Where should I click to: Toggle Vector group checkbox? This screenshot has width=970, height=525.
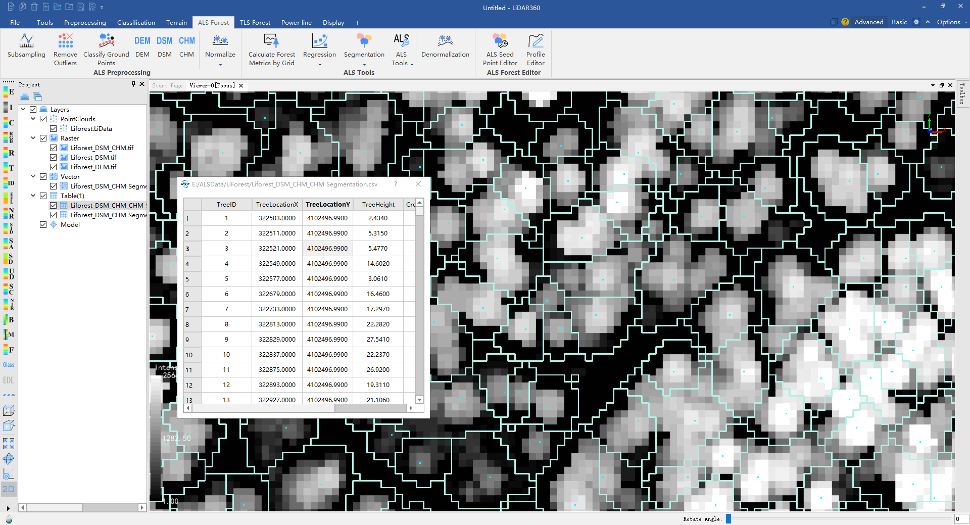pos(43,177)
